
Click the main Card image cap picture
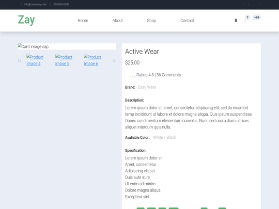coord(67,46)
